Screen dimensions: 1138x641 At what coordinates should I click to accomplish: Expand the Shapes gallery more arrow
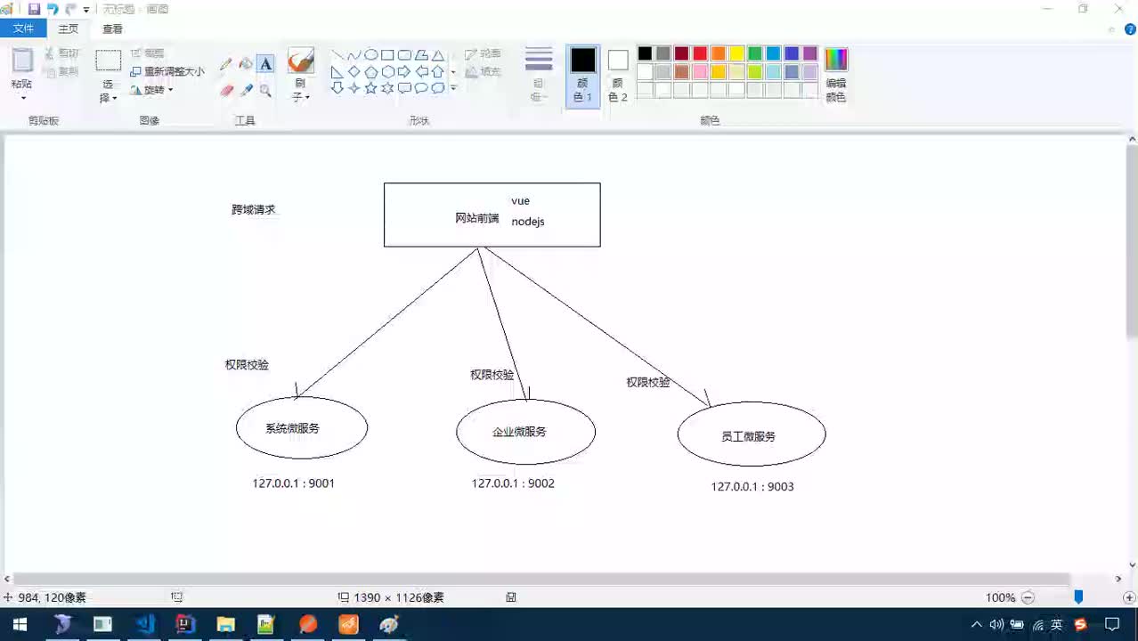[x=453, y=88]
